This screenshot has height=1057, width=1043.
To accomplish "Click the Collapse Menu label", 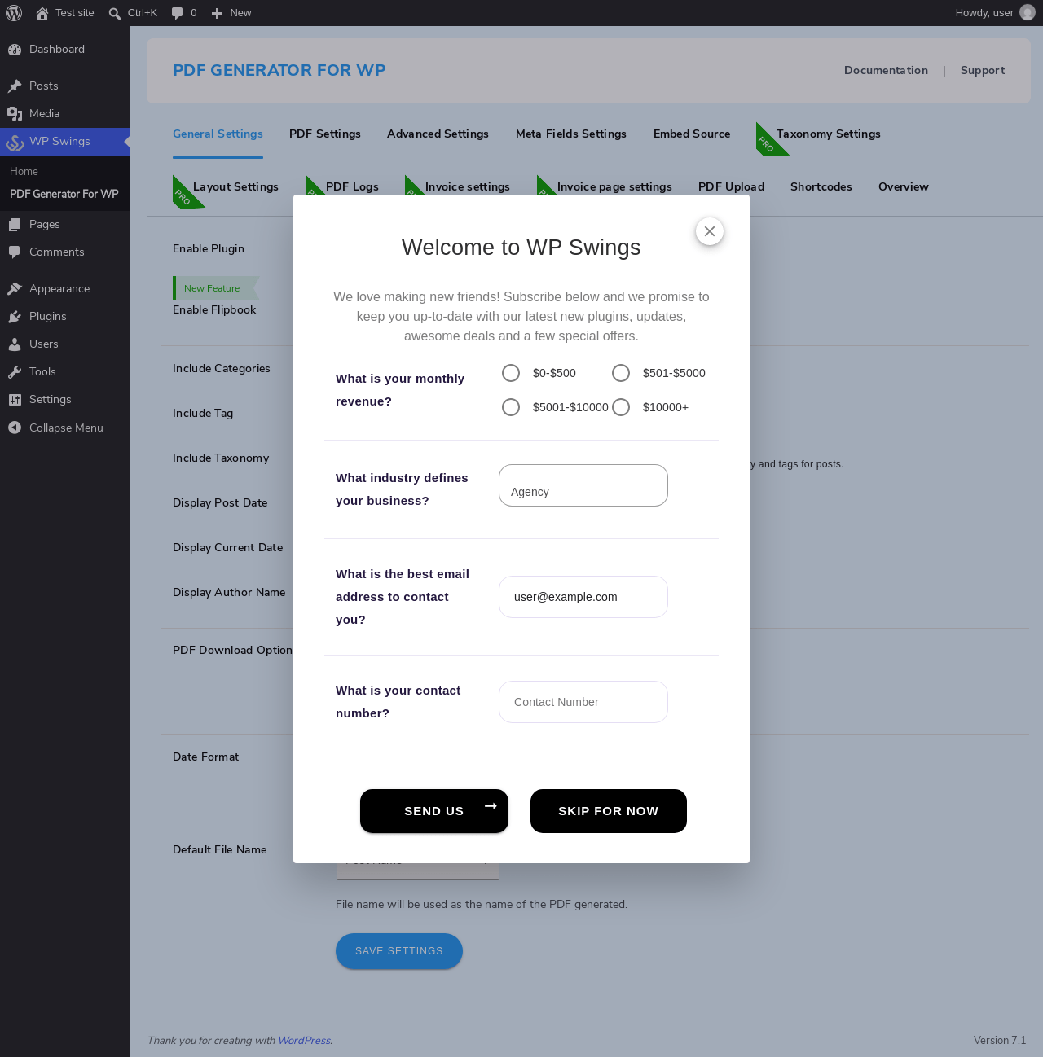I will click(66, 428).
